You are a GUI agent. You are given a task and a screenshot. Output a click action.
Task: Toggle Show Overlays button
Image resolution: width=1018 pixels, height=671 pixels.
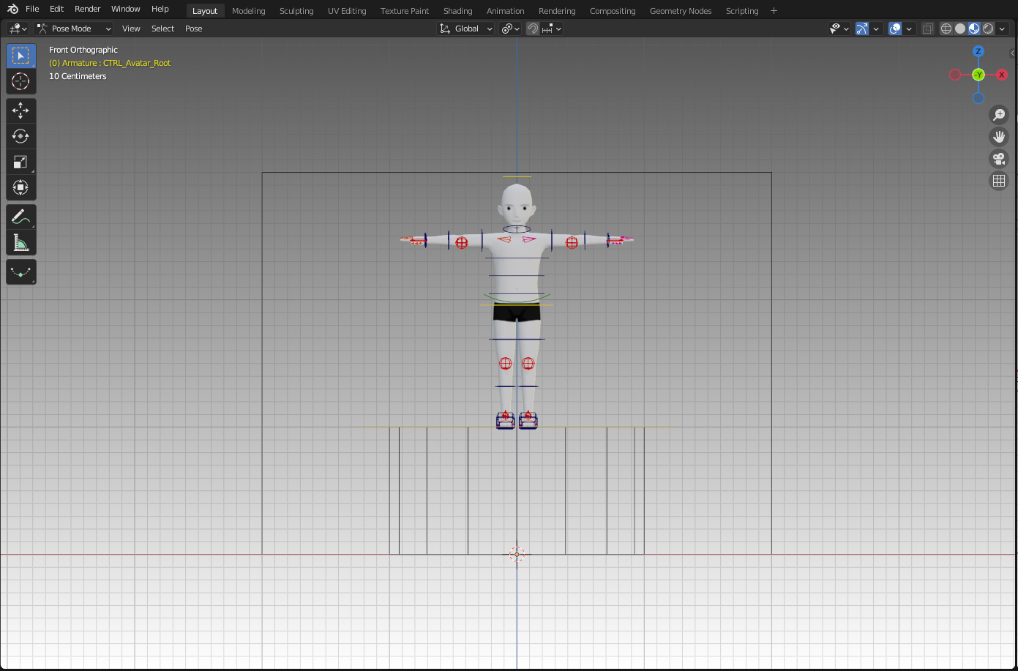pos(895,29)
